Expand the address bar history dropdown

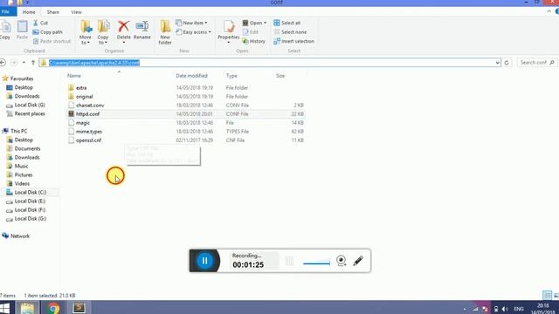click(x=497, y=63)
